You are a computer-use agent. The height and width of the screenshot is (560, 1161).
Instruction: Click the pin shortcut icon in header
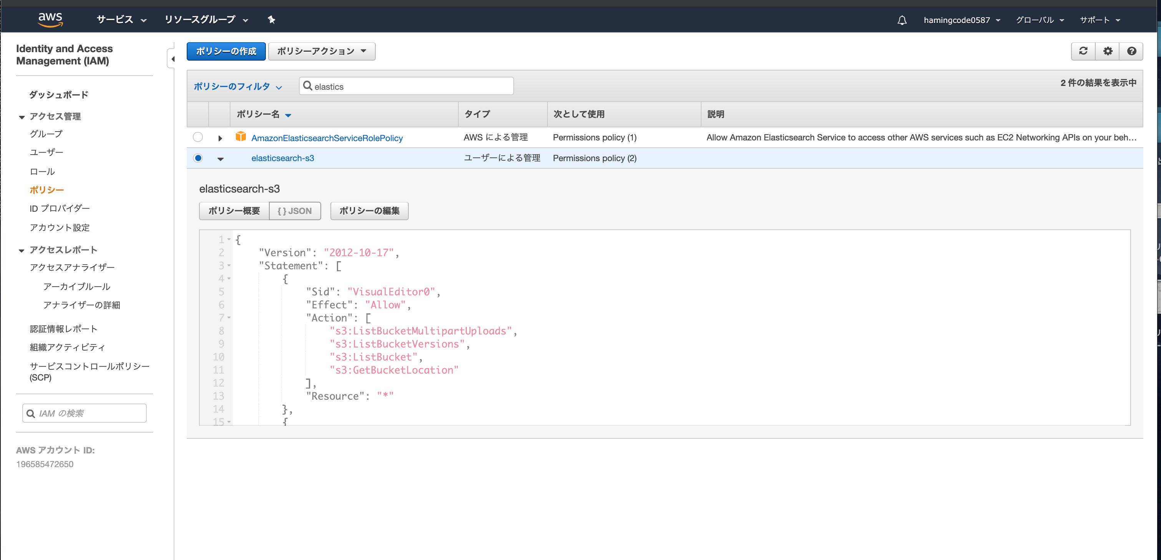tap(271, 20)
